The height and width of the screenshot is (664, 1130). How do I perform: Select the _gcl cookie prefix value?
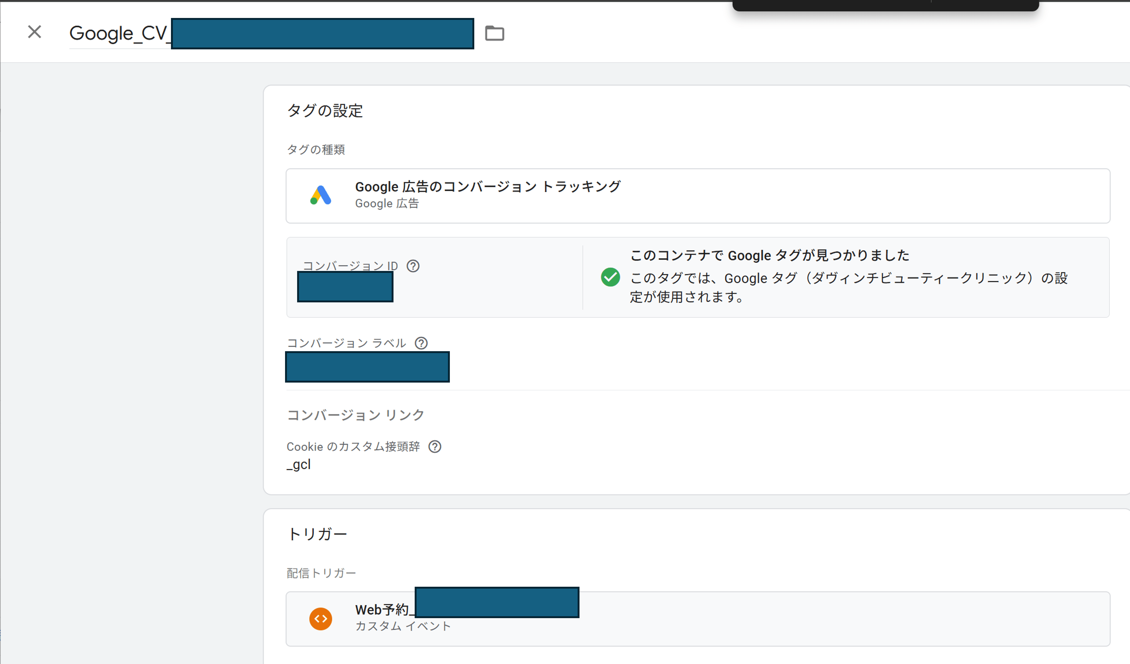coord(299,465)
